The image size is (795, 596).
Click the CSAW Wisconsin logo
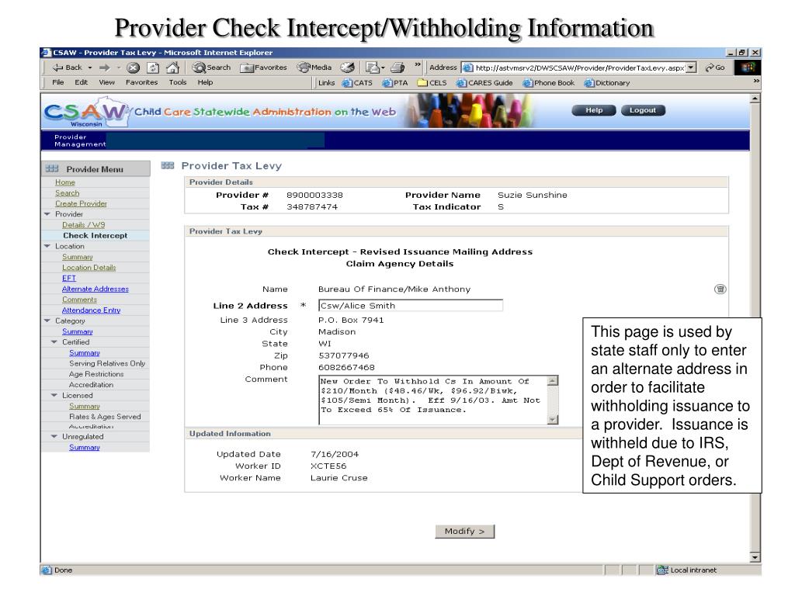click(x=85, y=113)
